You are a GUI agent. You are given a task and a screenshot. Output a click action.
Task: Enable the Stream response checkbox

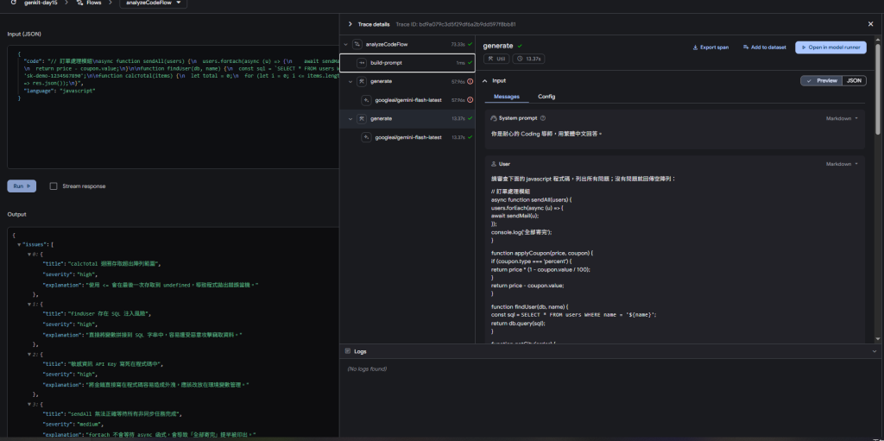coord(54,186)
